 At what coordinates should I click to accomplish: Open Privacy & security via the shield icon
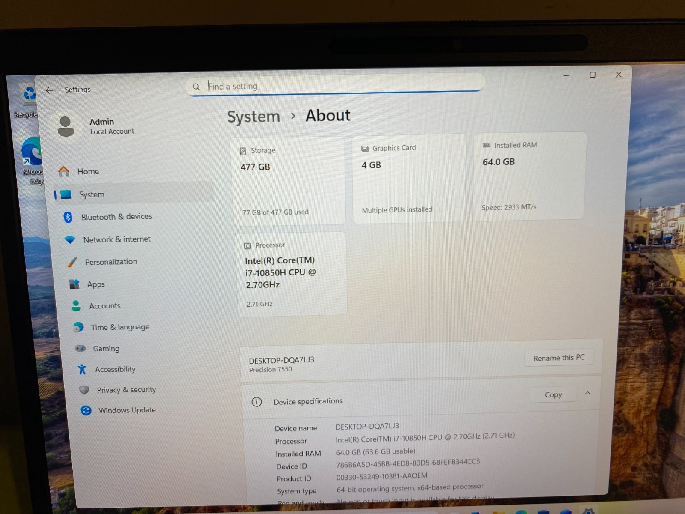coord(84,390)
